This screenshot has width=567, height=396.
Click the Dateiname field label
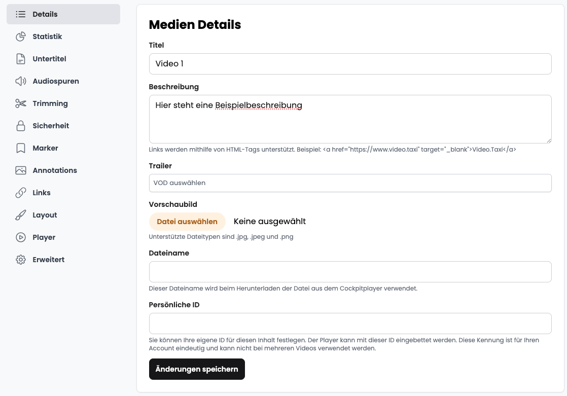(x=169, y=253)
